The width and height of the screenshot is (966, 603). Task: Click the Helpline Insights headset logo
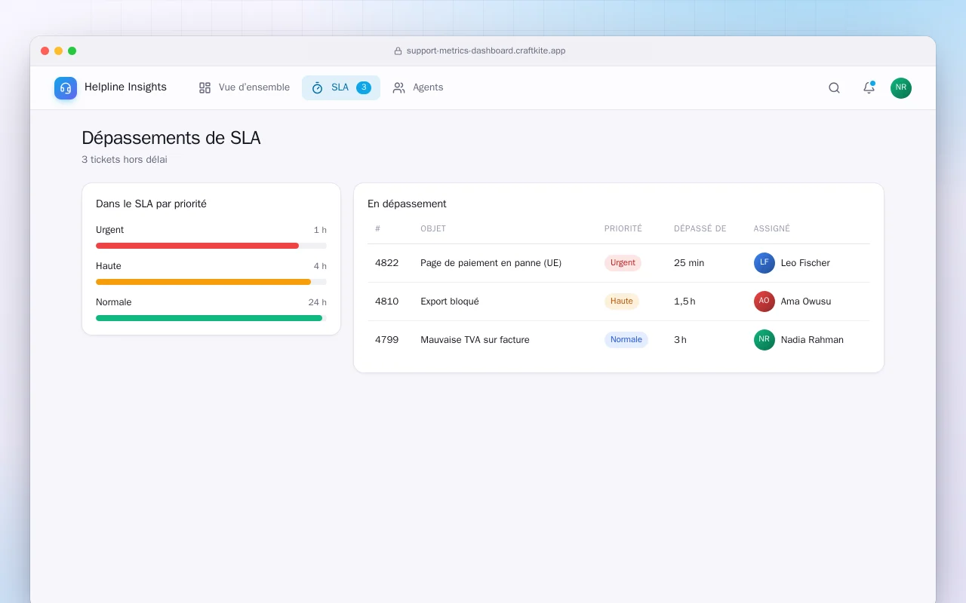pos(66,88)
